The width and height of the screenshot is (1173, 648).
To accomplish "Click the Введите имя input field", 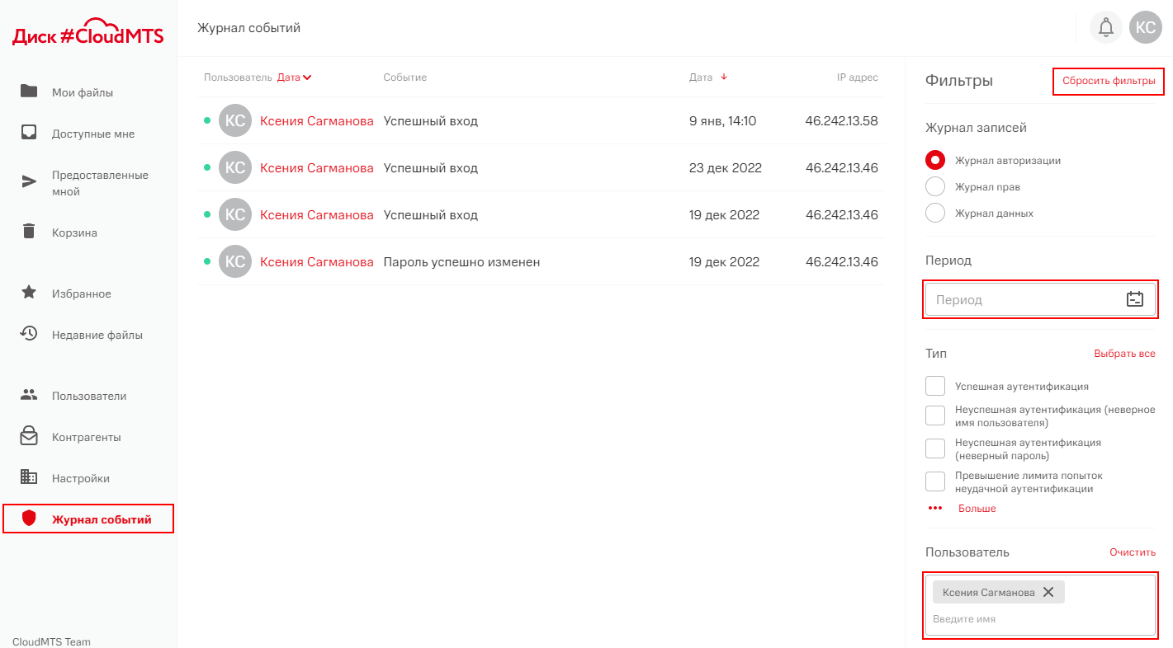I will [1040, 619].
